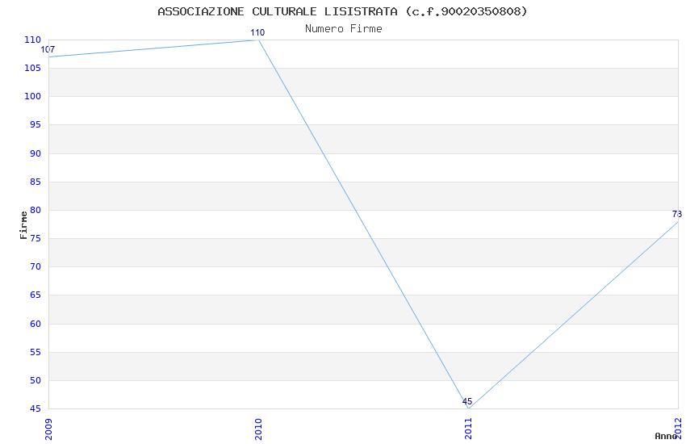Select x-axis year 2009
Image resolution: width=686 pixels, height=444 pixels.
[x=48, y=429]
